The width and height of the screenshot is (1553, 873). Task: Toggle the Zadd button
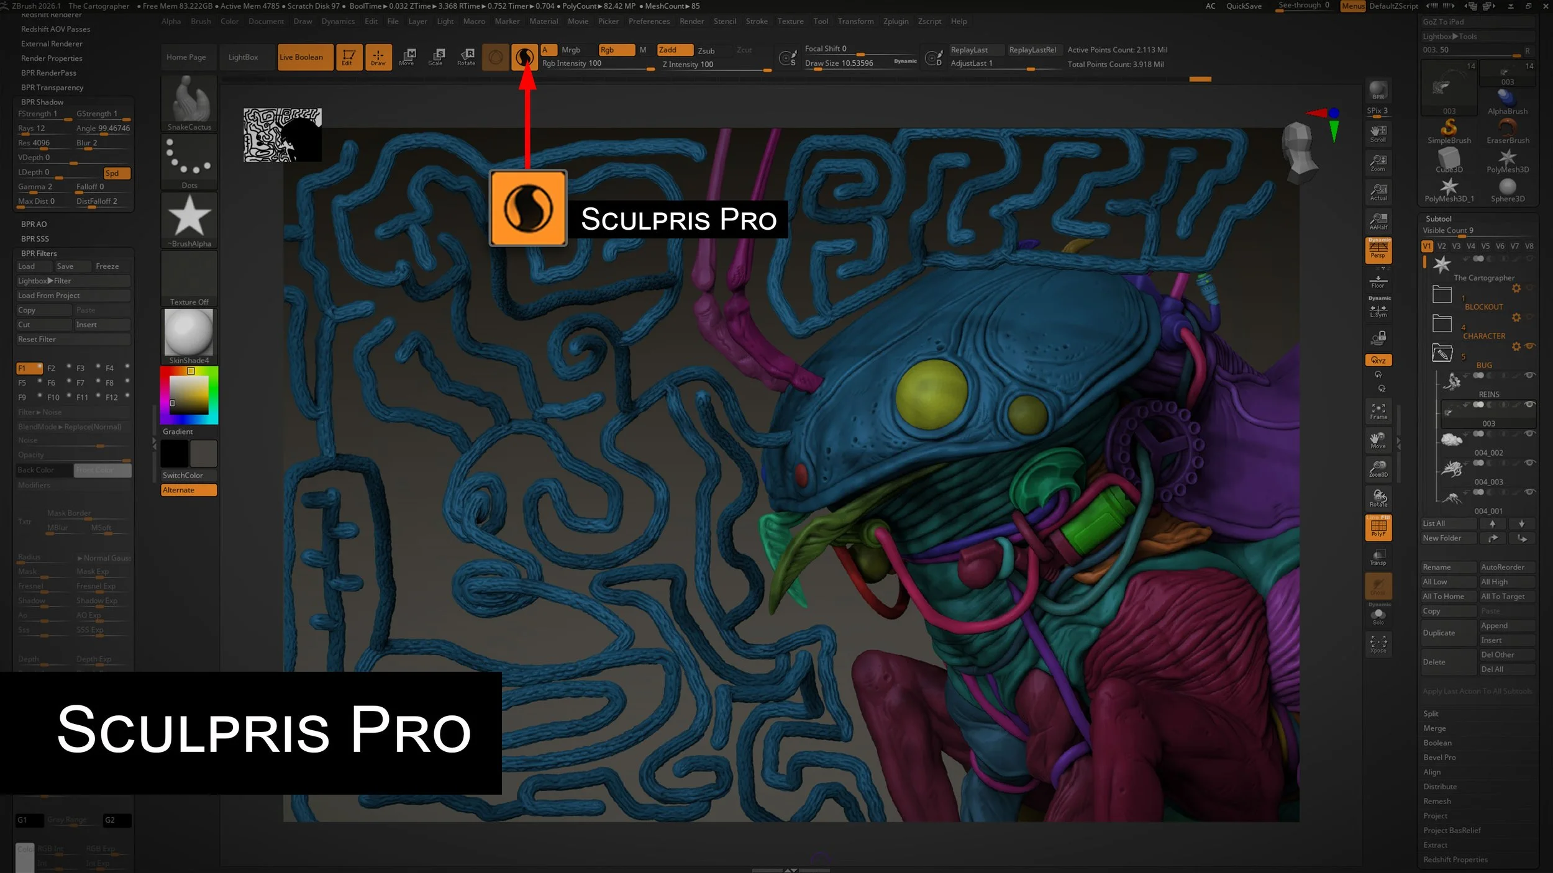(x=674, y=50)
